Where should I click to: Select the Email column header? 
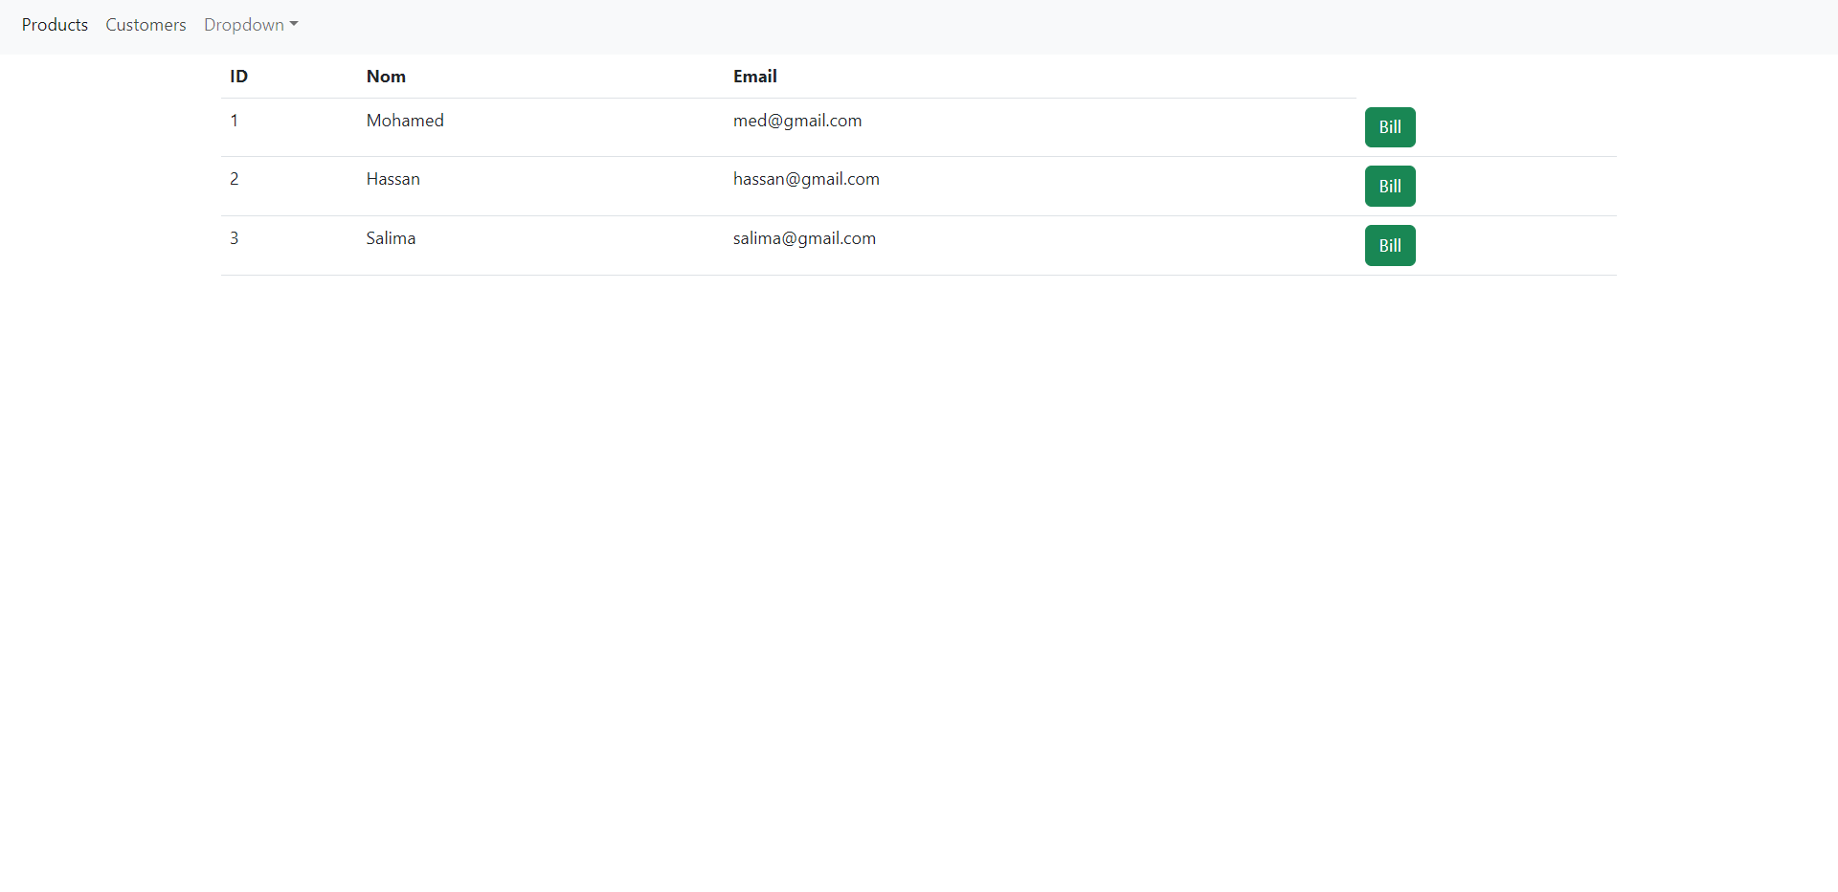point(755,77)
